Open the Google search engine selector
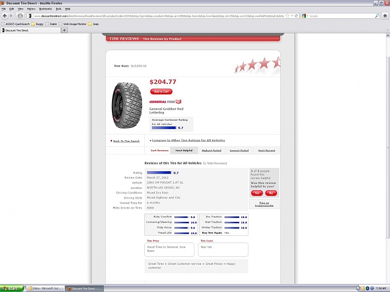This screenshot has height=292, width=390. 305,16
